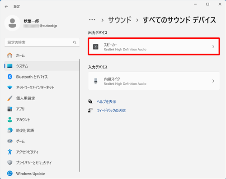Click the 内蔵マイク microphone icon
Viewport: 226px width, 179px height.
[95, 81]
